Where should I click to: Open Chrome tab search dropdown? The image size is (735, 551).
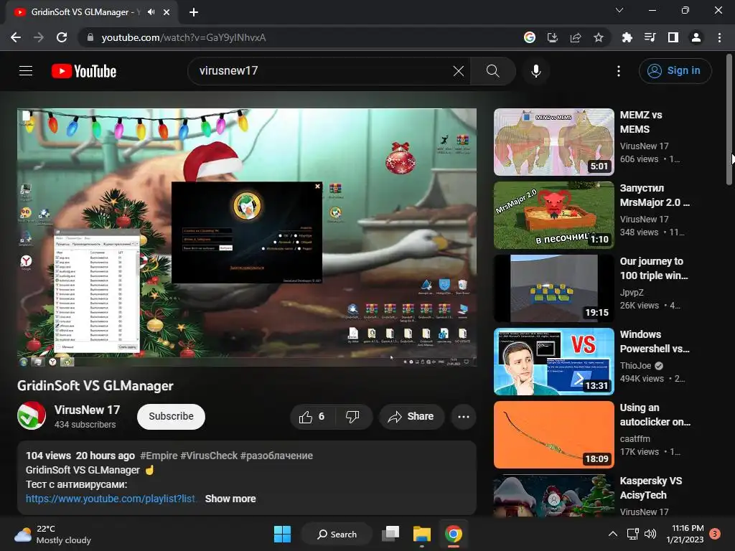(x=619, y=10)
